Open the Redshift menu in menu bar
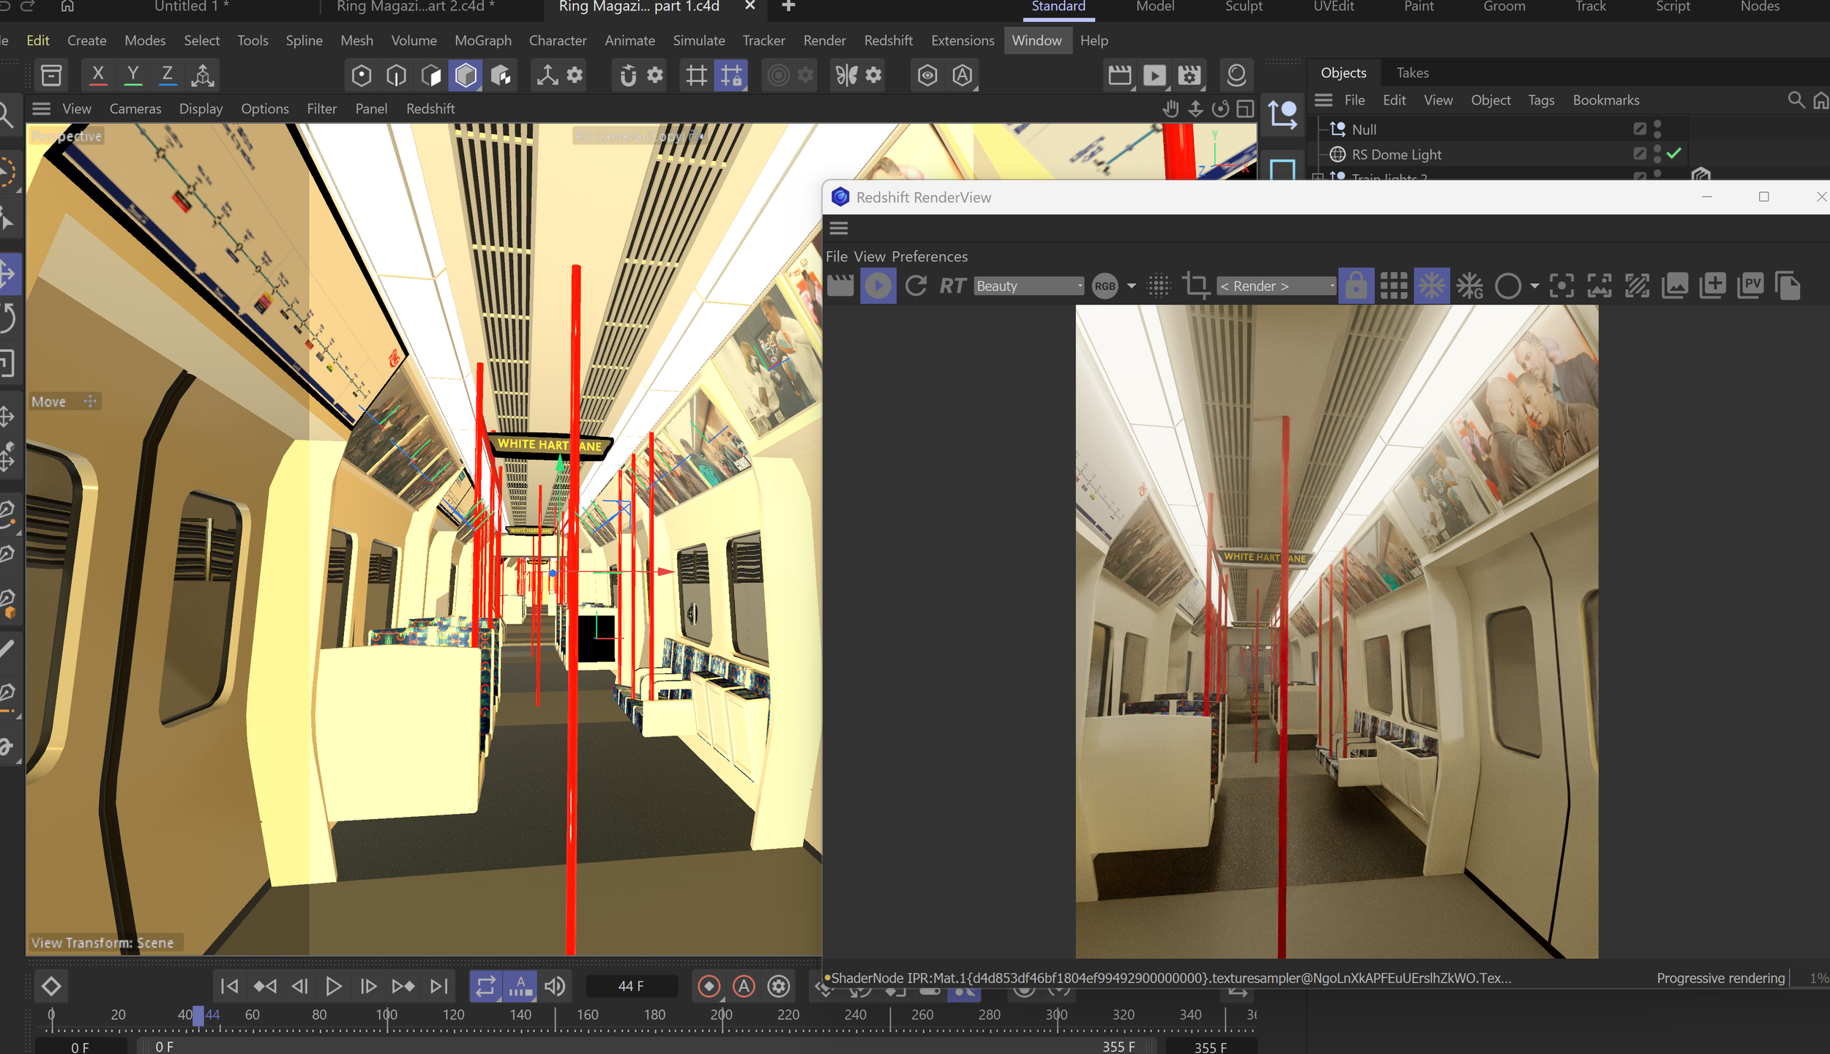This screenshot has width=1830, height=1054. coord(888,40)
